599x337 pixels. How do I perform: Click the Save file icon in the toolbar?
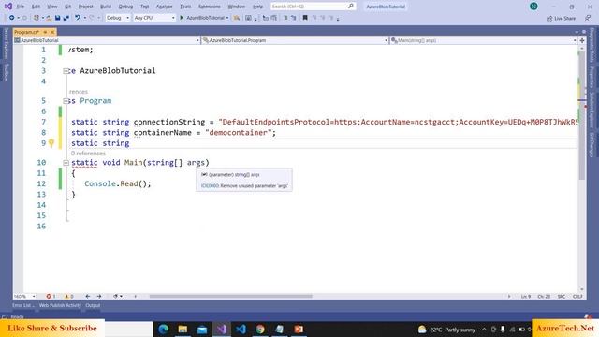[57, 18]
